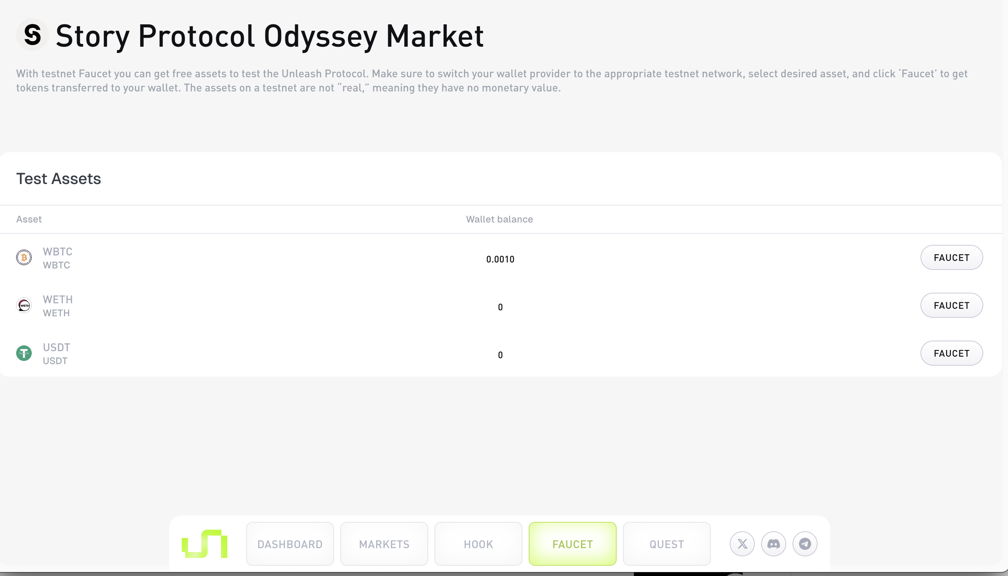
Task: Open the X (Twitter) social icon
Action: point(742,544)
